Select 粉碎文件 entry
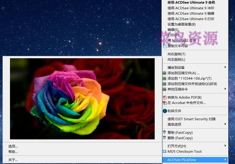 (x=174, y=111)
